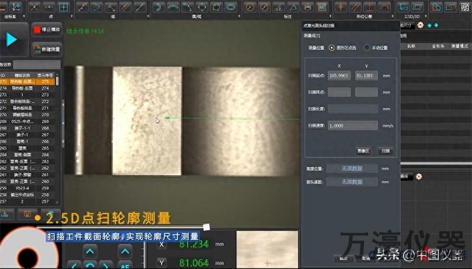Click the template list vertical scrollbar
This screenshot has height=269, width=472.
pyautogui.click(x=57, y=81)
